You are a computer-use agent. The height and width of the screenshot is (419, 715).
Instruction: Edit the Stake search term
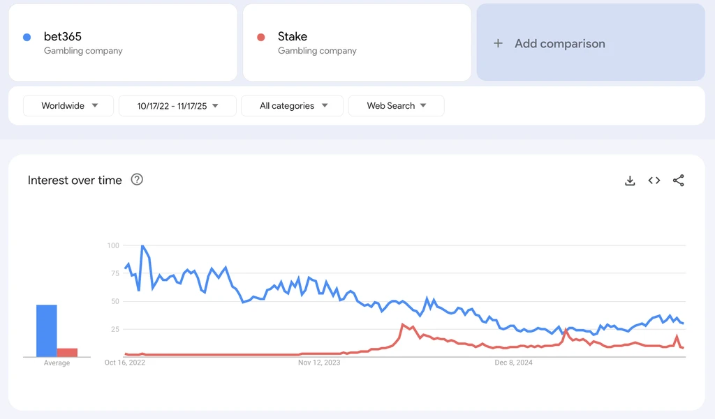(x=293, y=36)
